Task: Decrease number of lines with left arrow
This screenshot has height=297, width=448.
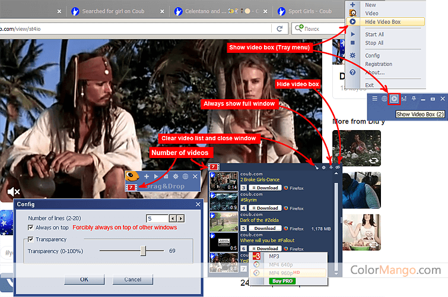Action: point(173,219)
